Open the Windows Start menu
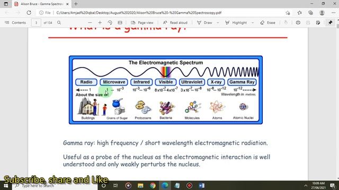 6,186
